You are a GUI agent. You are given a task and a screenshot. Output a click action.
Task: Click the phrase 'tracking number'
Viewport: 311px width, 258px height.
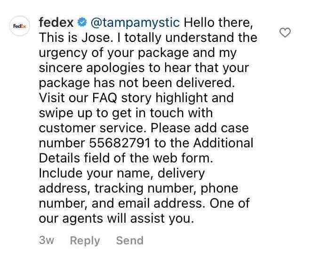[145, 188]
